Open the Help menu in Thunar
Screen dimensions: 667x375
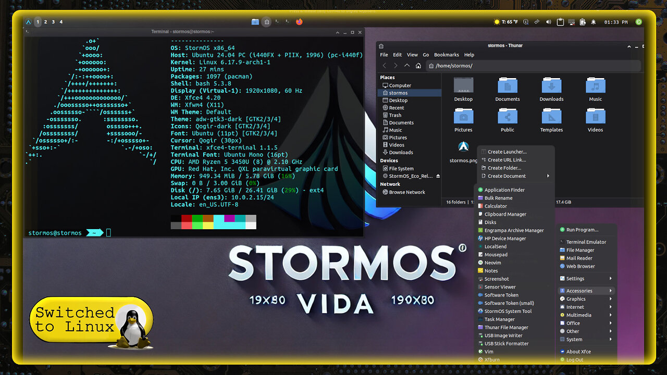(x=469, y=55)
